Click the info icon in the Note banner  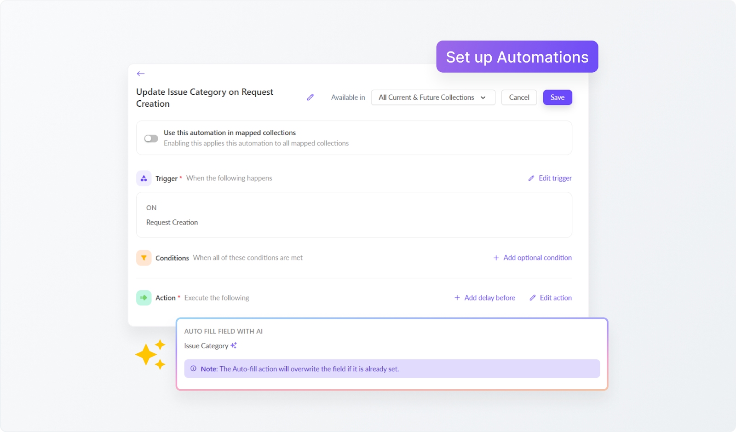pos(193,369)
